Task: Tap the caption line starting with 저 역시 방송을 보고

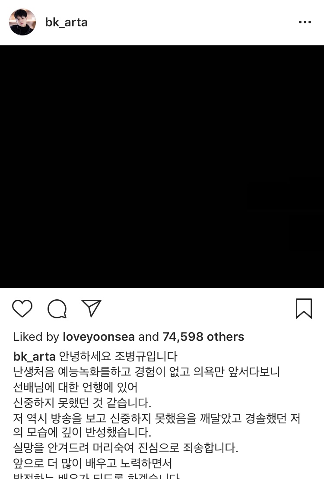Action: pos(157,418)
